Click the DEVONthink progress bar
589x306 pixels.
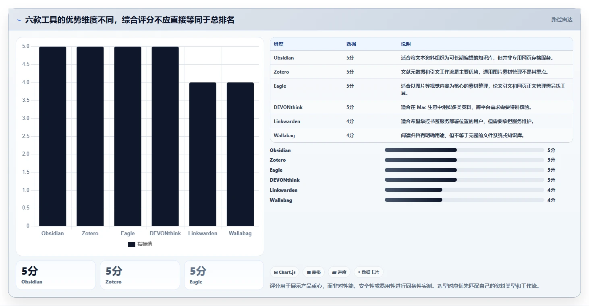(465, 180)
